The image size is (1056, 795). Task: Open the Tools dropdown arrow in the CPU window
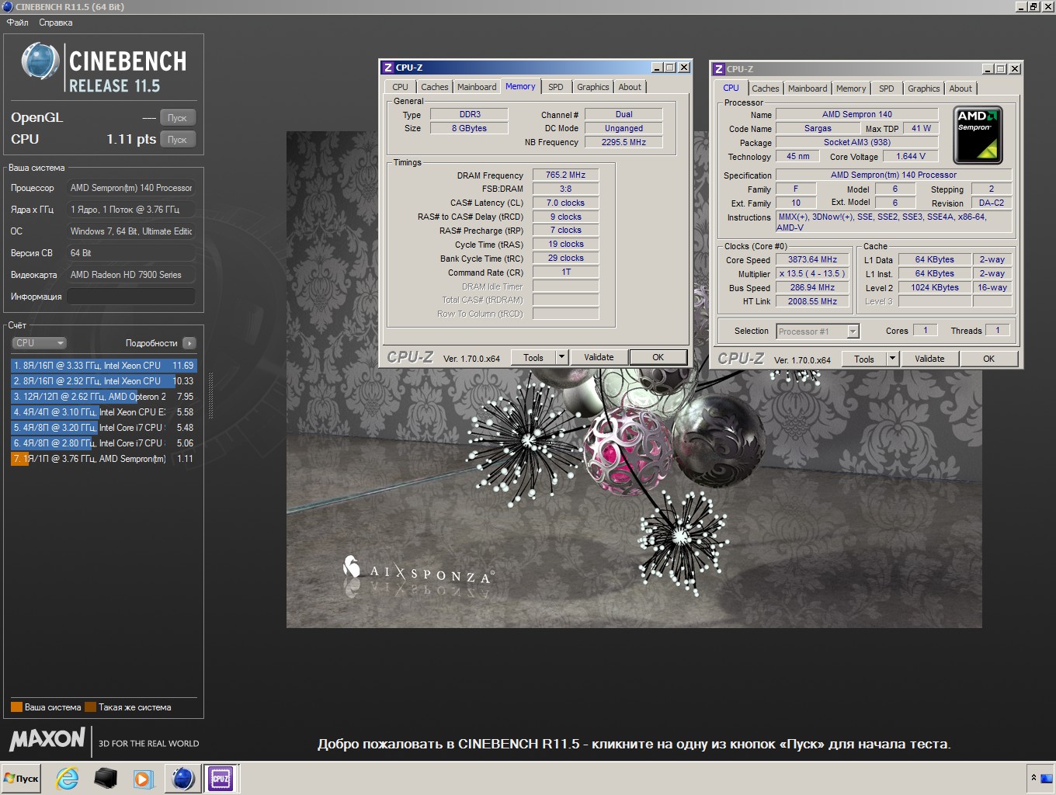tap(892, 359)
